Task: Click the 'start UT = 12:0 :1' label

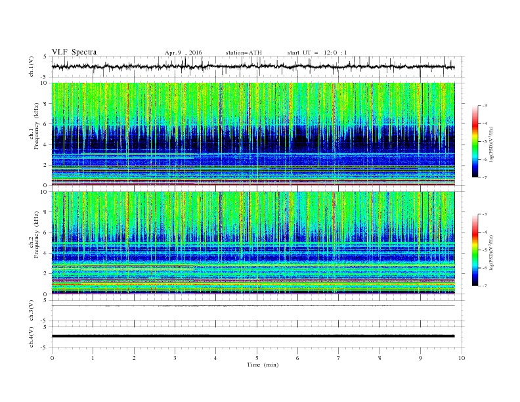Action: pyautogui.click(x=317, y=53)
